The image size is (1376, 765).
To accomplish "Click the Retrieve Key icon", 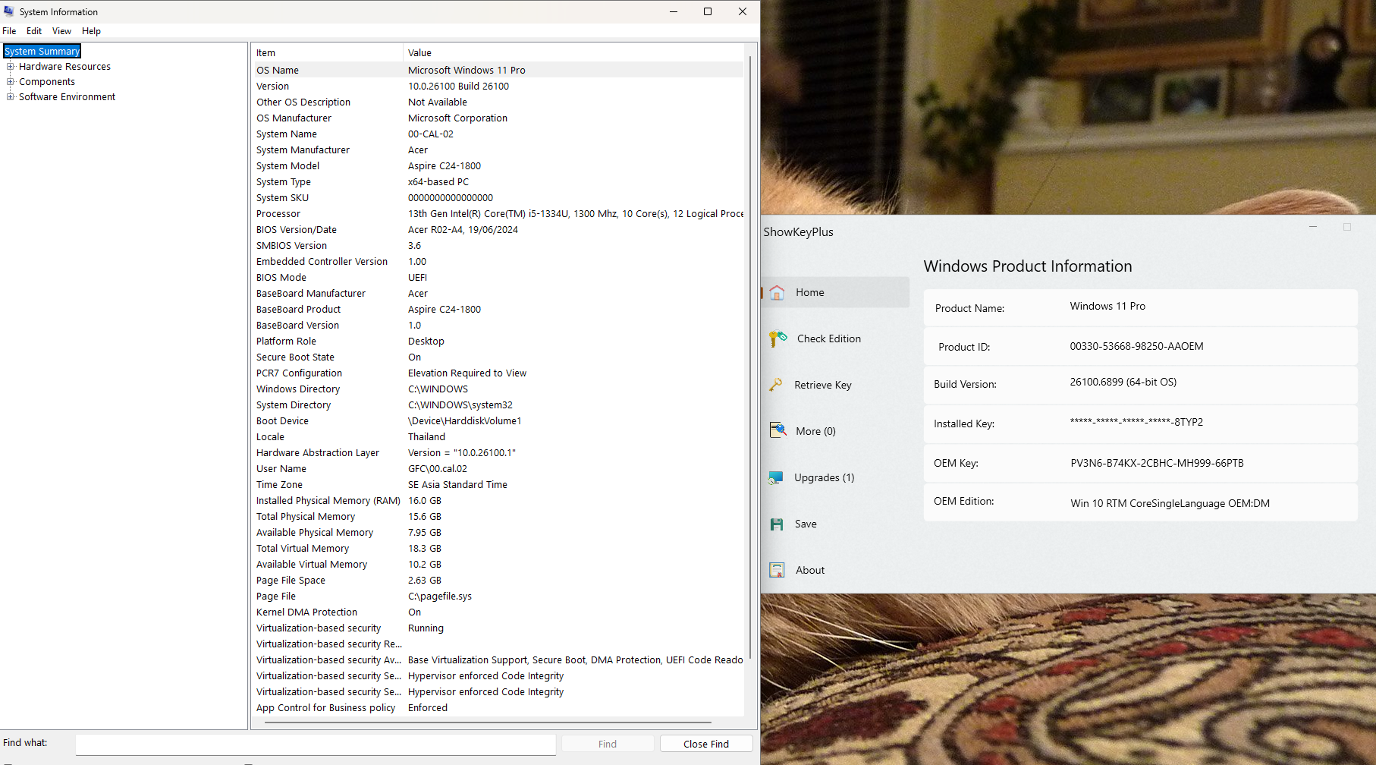I will pyautogui.click(x=776, y=386).
